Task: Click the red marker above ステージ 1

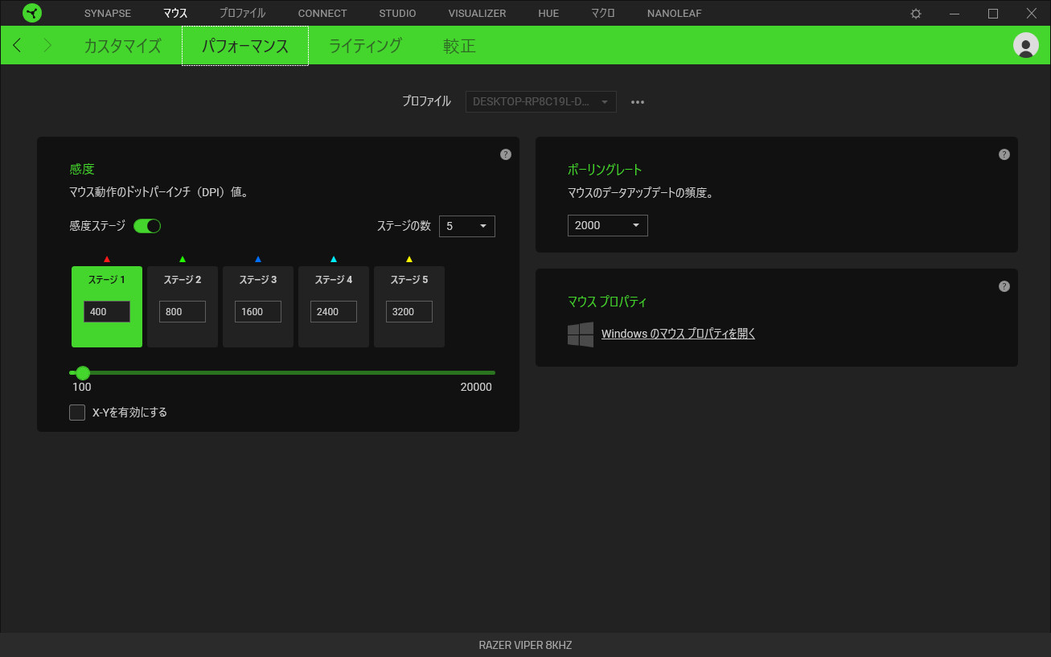Action: [x=107, y=259]
